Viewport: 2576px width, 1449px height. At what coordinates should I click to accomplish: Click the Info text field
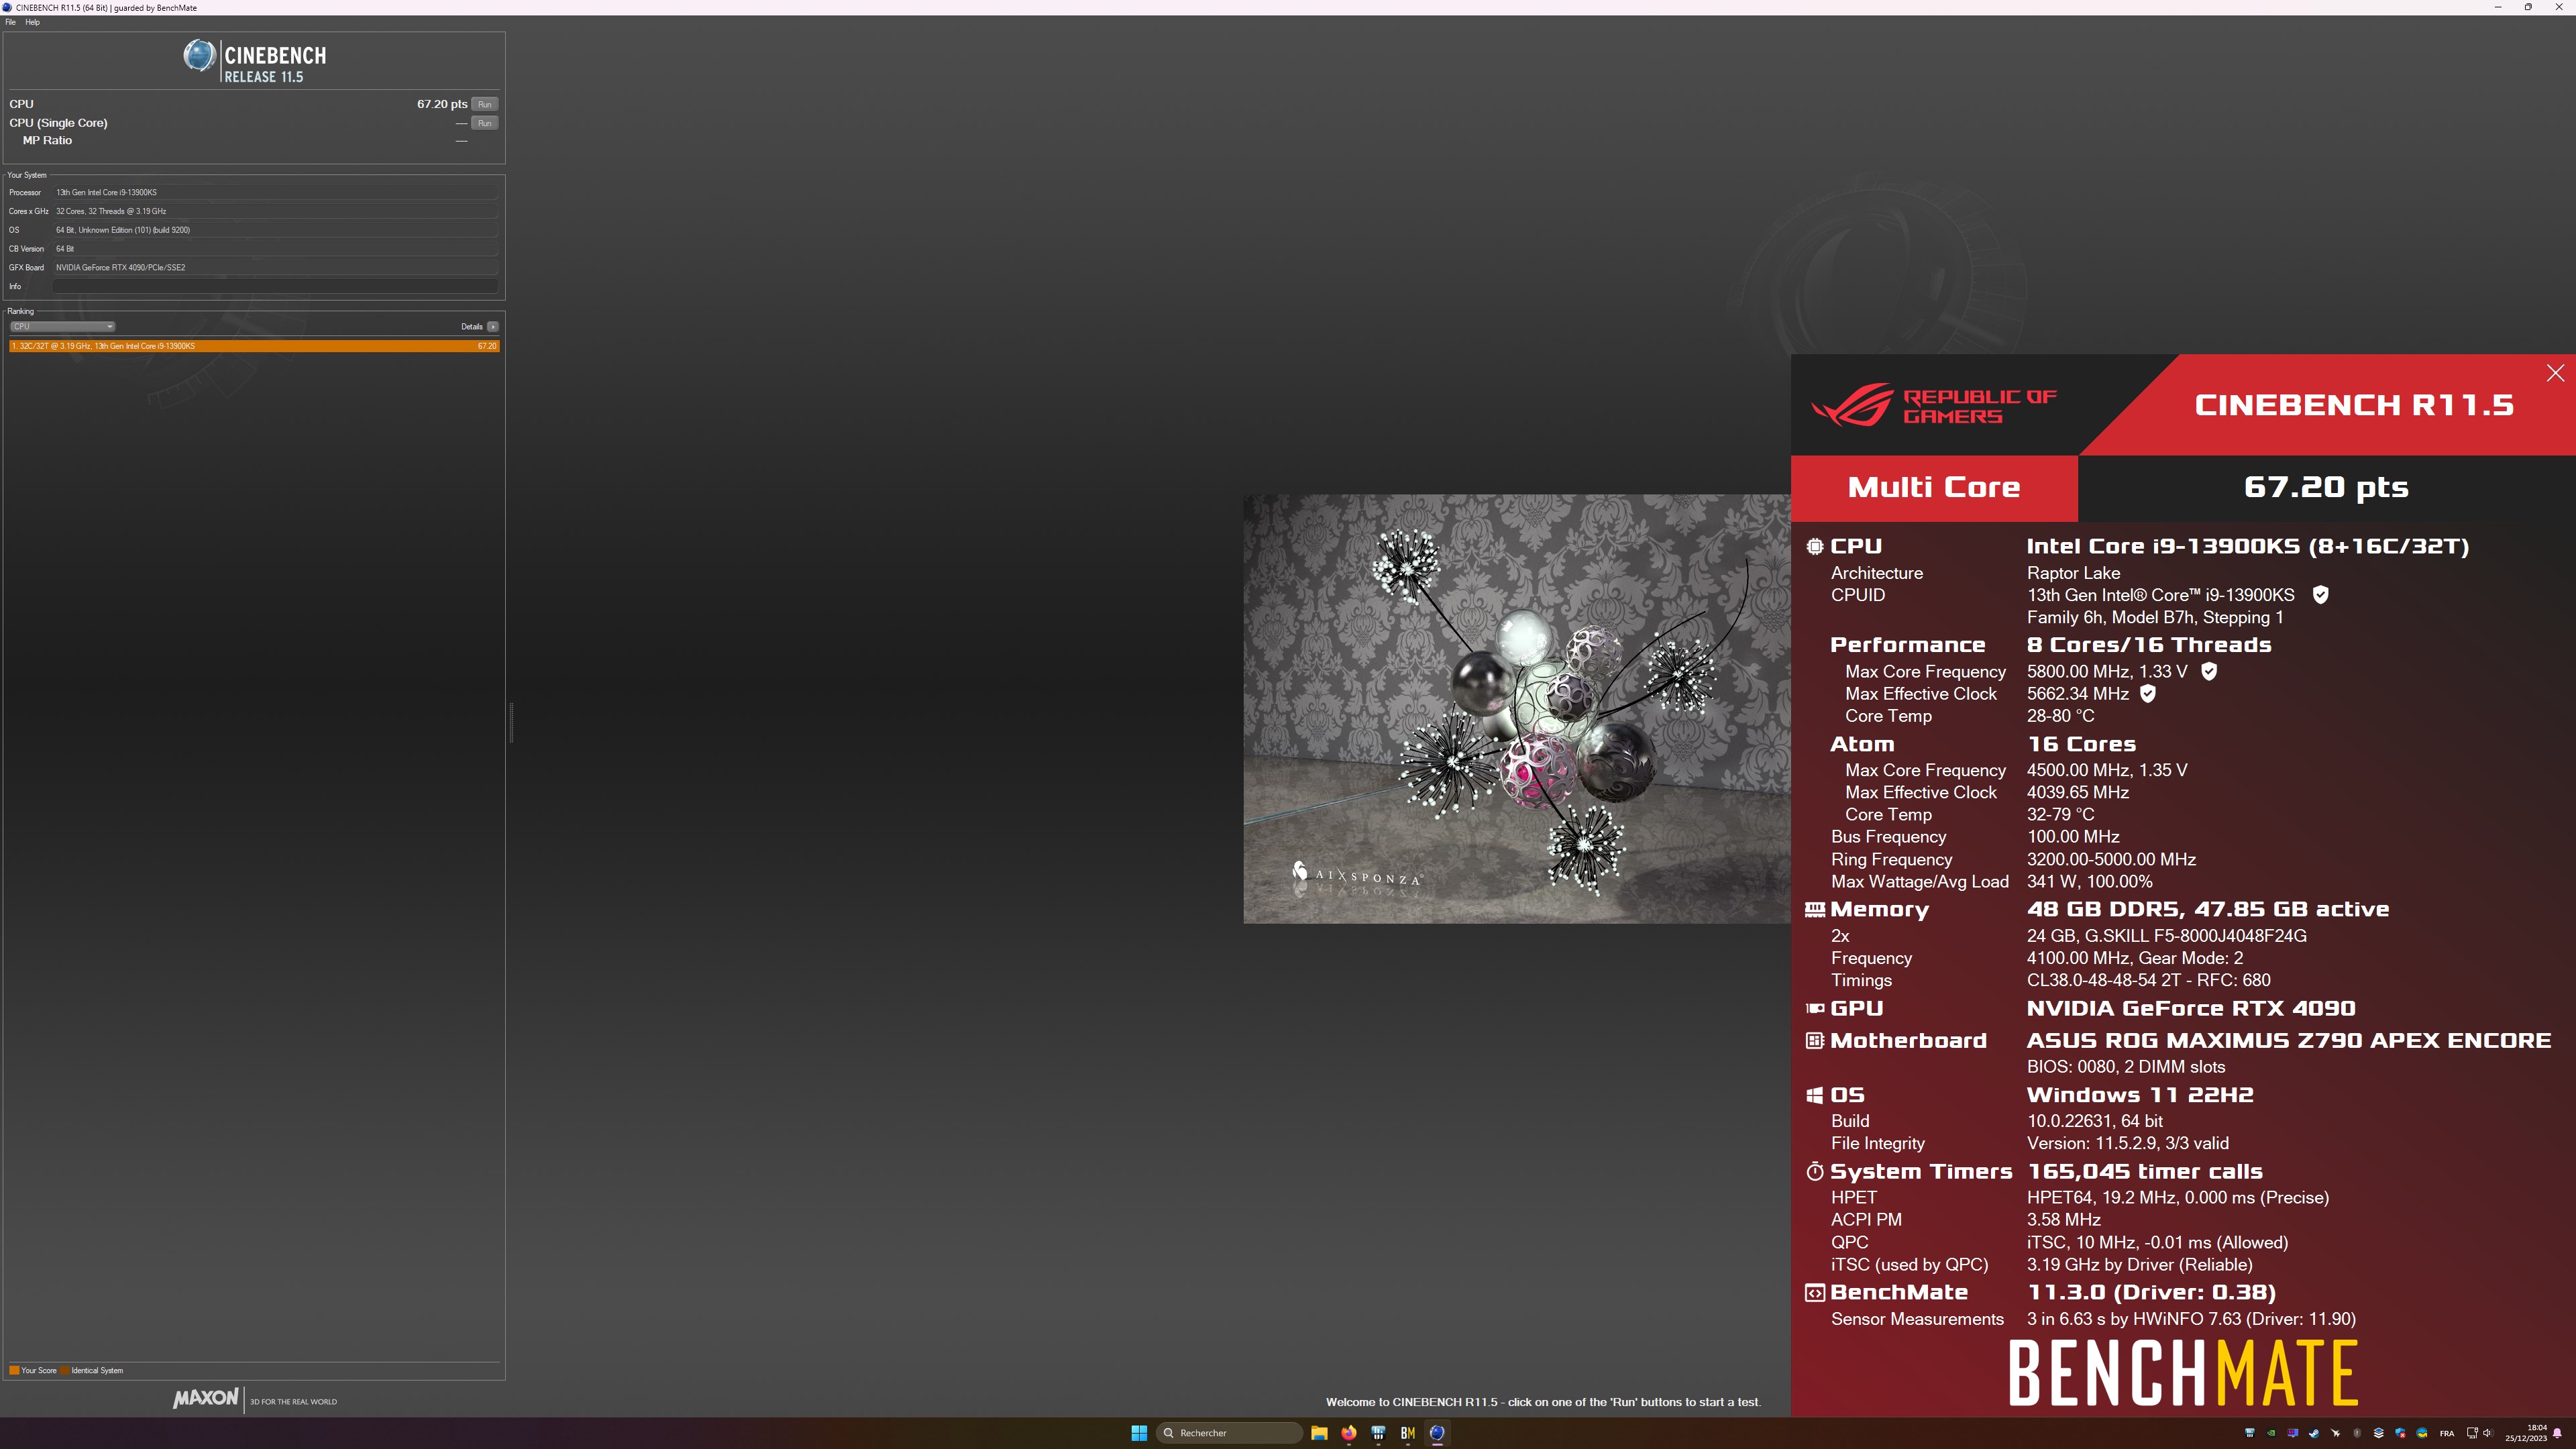(x=275, y=286)
